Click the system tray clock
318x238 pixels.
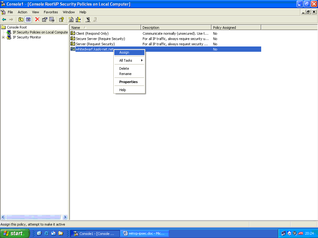point(309,233)
